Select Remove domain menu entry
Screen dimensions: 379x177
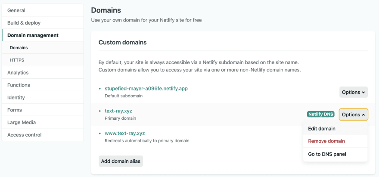(x=335, y=141)
